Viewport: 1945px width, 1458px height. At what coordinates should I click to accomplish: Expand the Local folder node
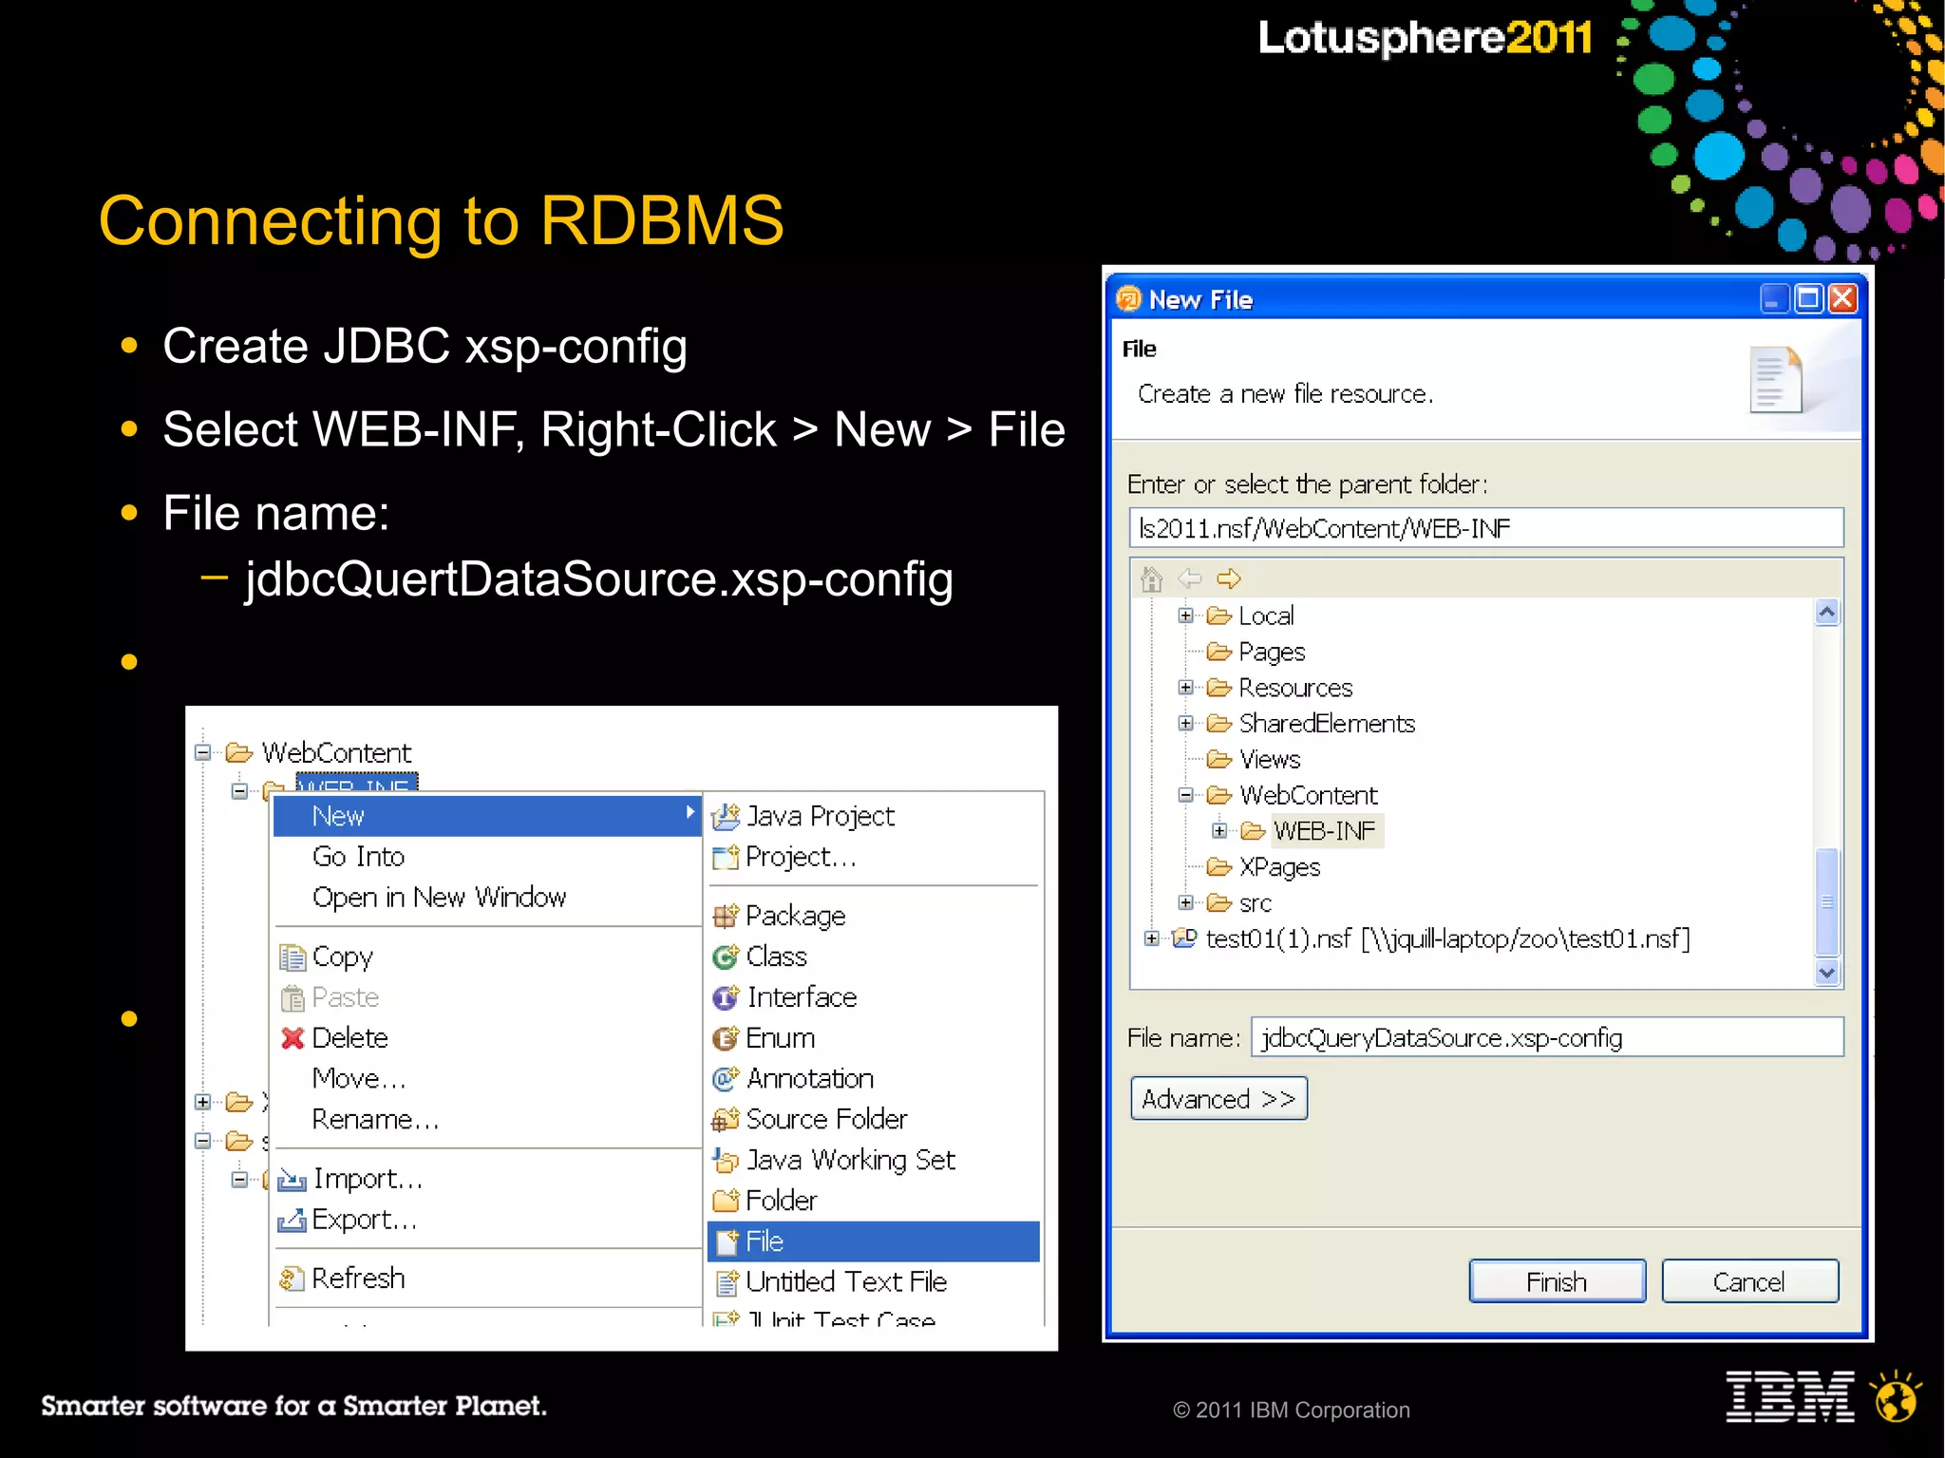tap(1185, 615)
